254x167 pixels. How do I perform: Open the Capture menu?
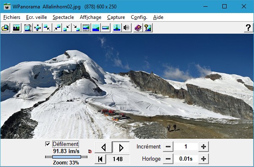point(116,17)
